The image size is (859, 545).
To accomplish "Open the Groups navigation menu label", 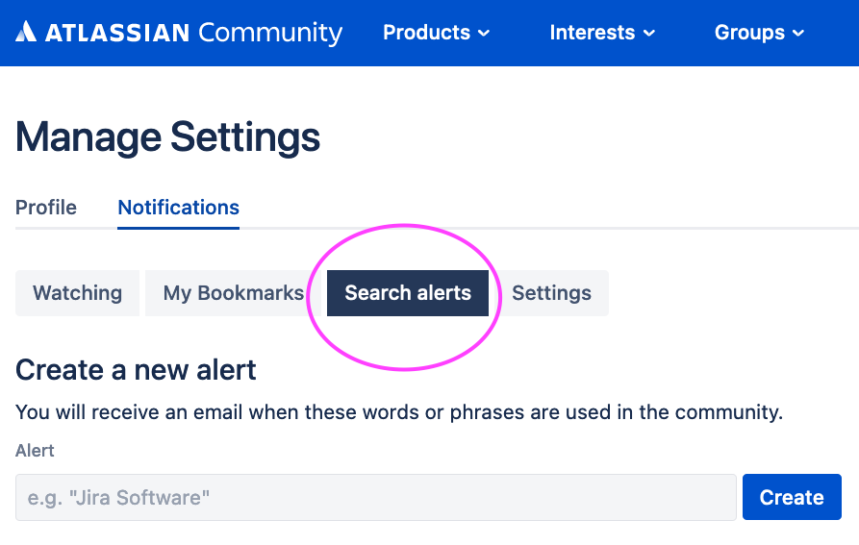I will click(x=750, y=33).
